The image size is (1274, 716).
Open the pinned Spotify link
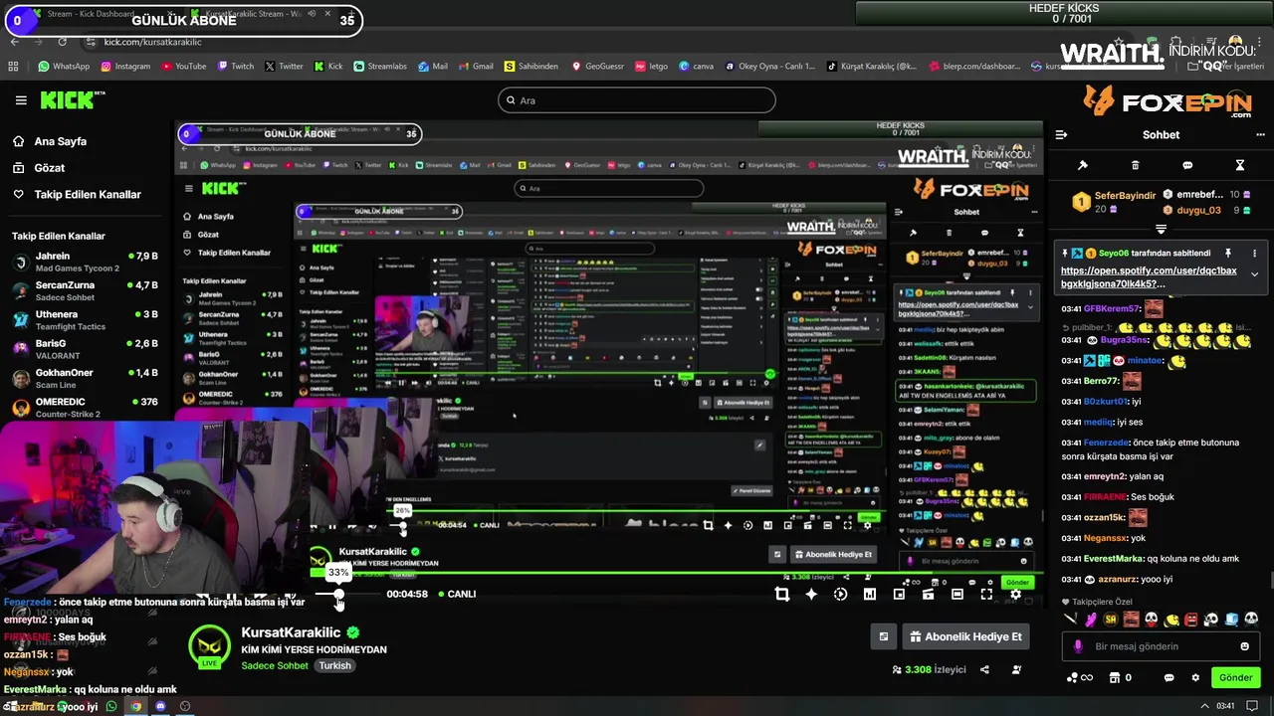[1149, 277]
